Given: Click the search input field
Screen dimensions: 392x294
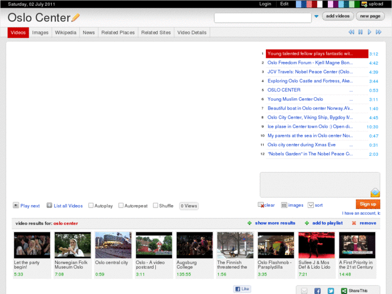Looking at the screenshot, I should point(263,18).
